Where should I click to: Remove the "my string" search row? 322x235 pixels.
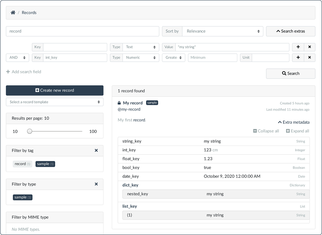[x=310, y=47]
